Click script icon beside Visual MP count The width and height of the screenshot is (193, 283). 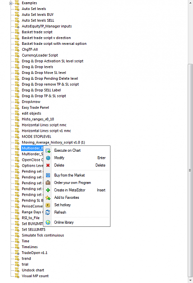(x=17, y=276)
